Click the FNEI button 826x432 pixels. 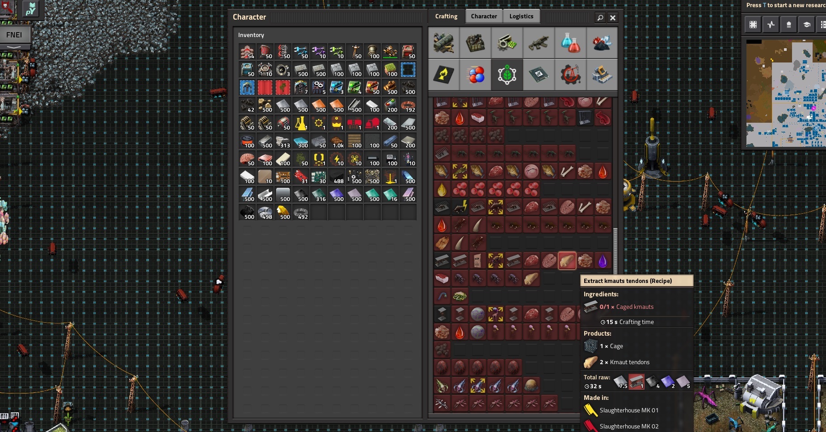(14, 35)
